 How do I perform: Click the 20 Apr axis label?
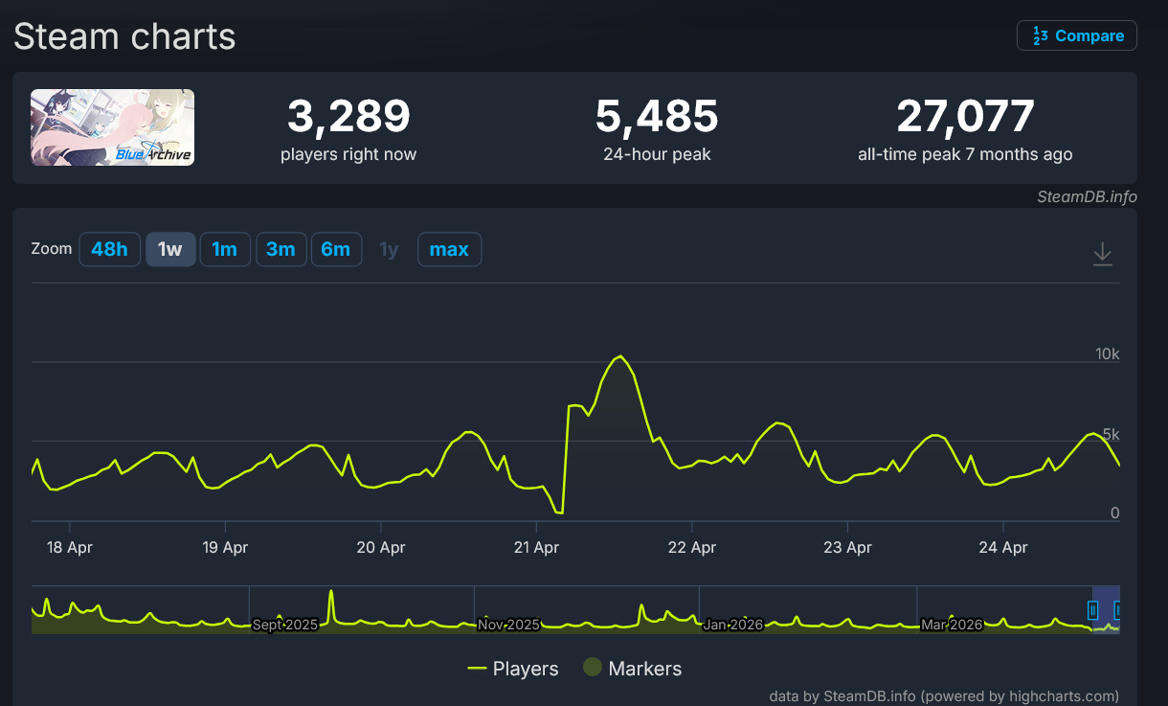click(x=381, y=548)
